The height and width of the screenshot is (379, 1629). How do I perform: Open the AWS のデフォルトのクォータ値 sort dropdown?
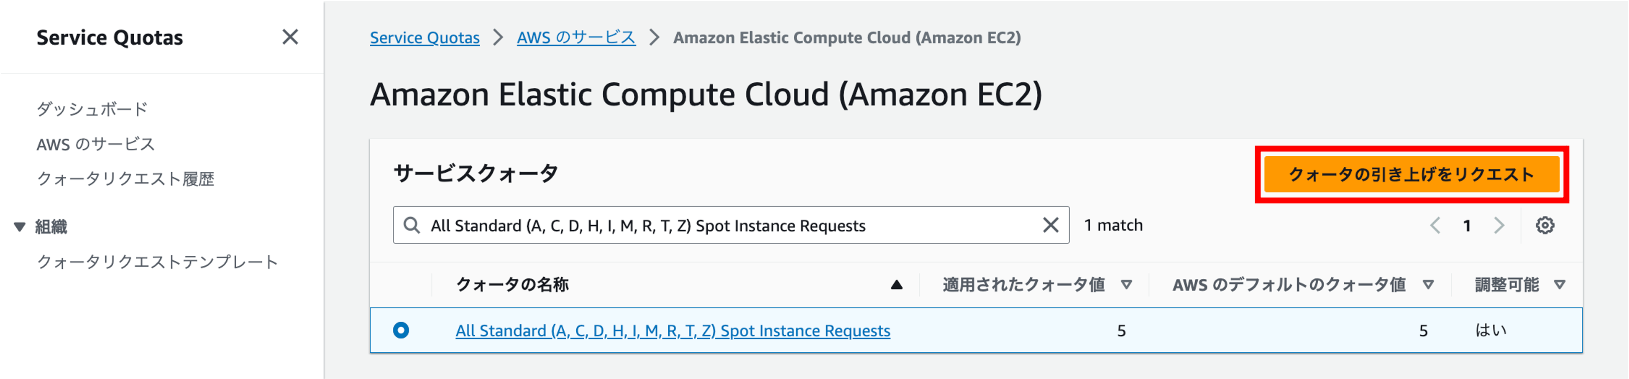[x=1429, y=284]
